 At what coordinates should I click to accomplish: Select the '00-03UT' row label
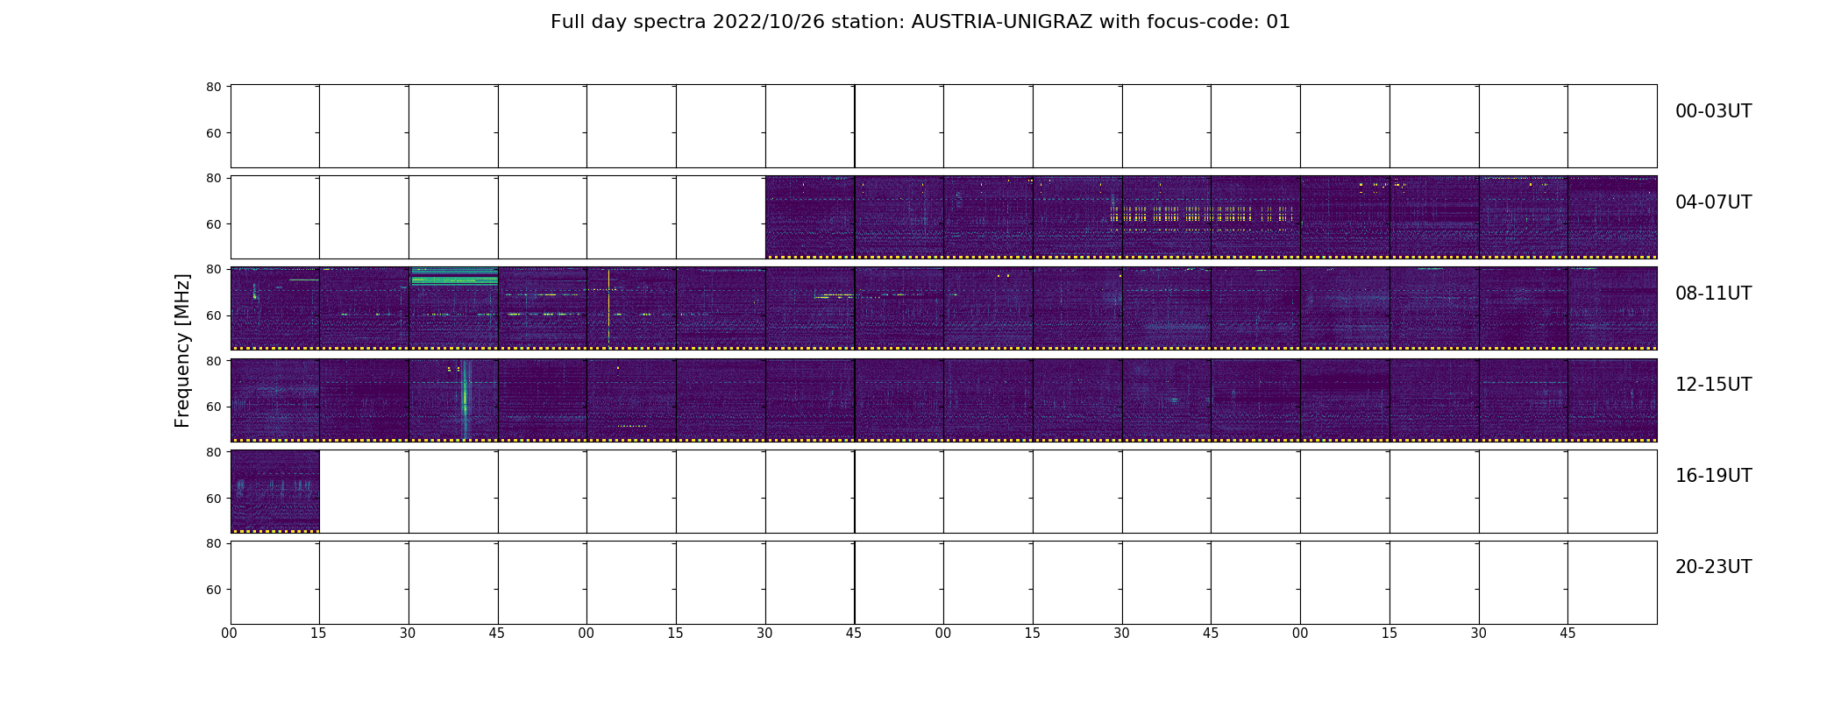[1713, 111]
